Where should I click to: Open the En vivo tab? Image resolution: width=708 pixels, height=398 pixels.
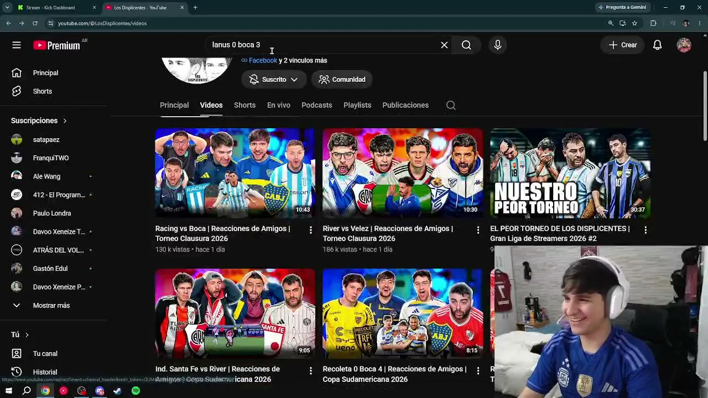point(279,105)
